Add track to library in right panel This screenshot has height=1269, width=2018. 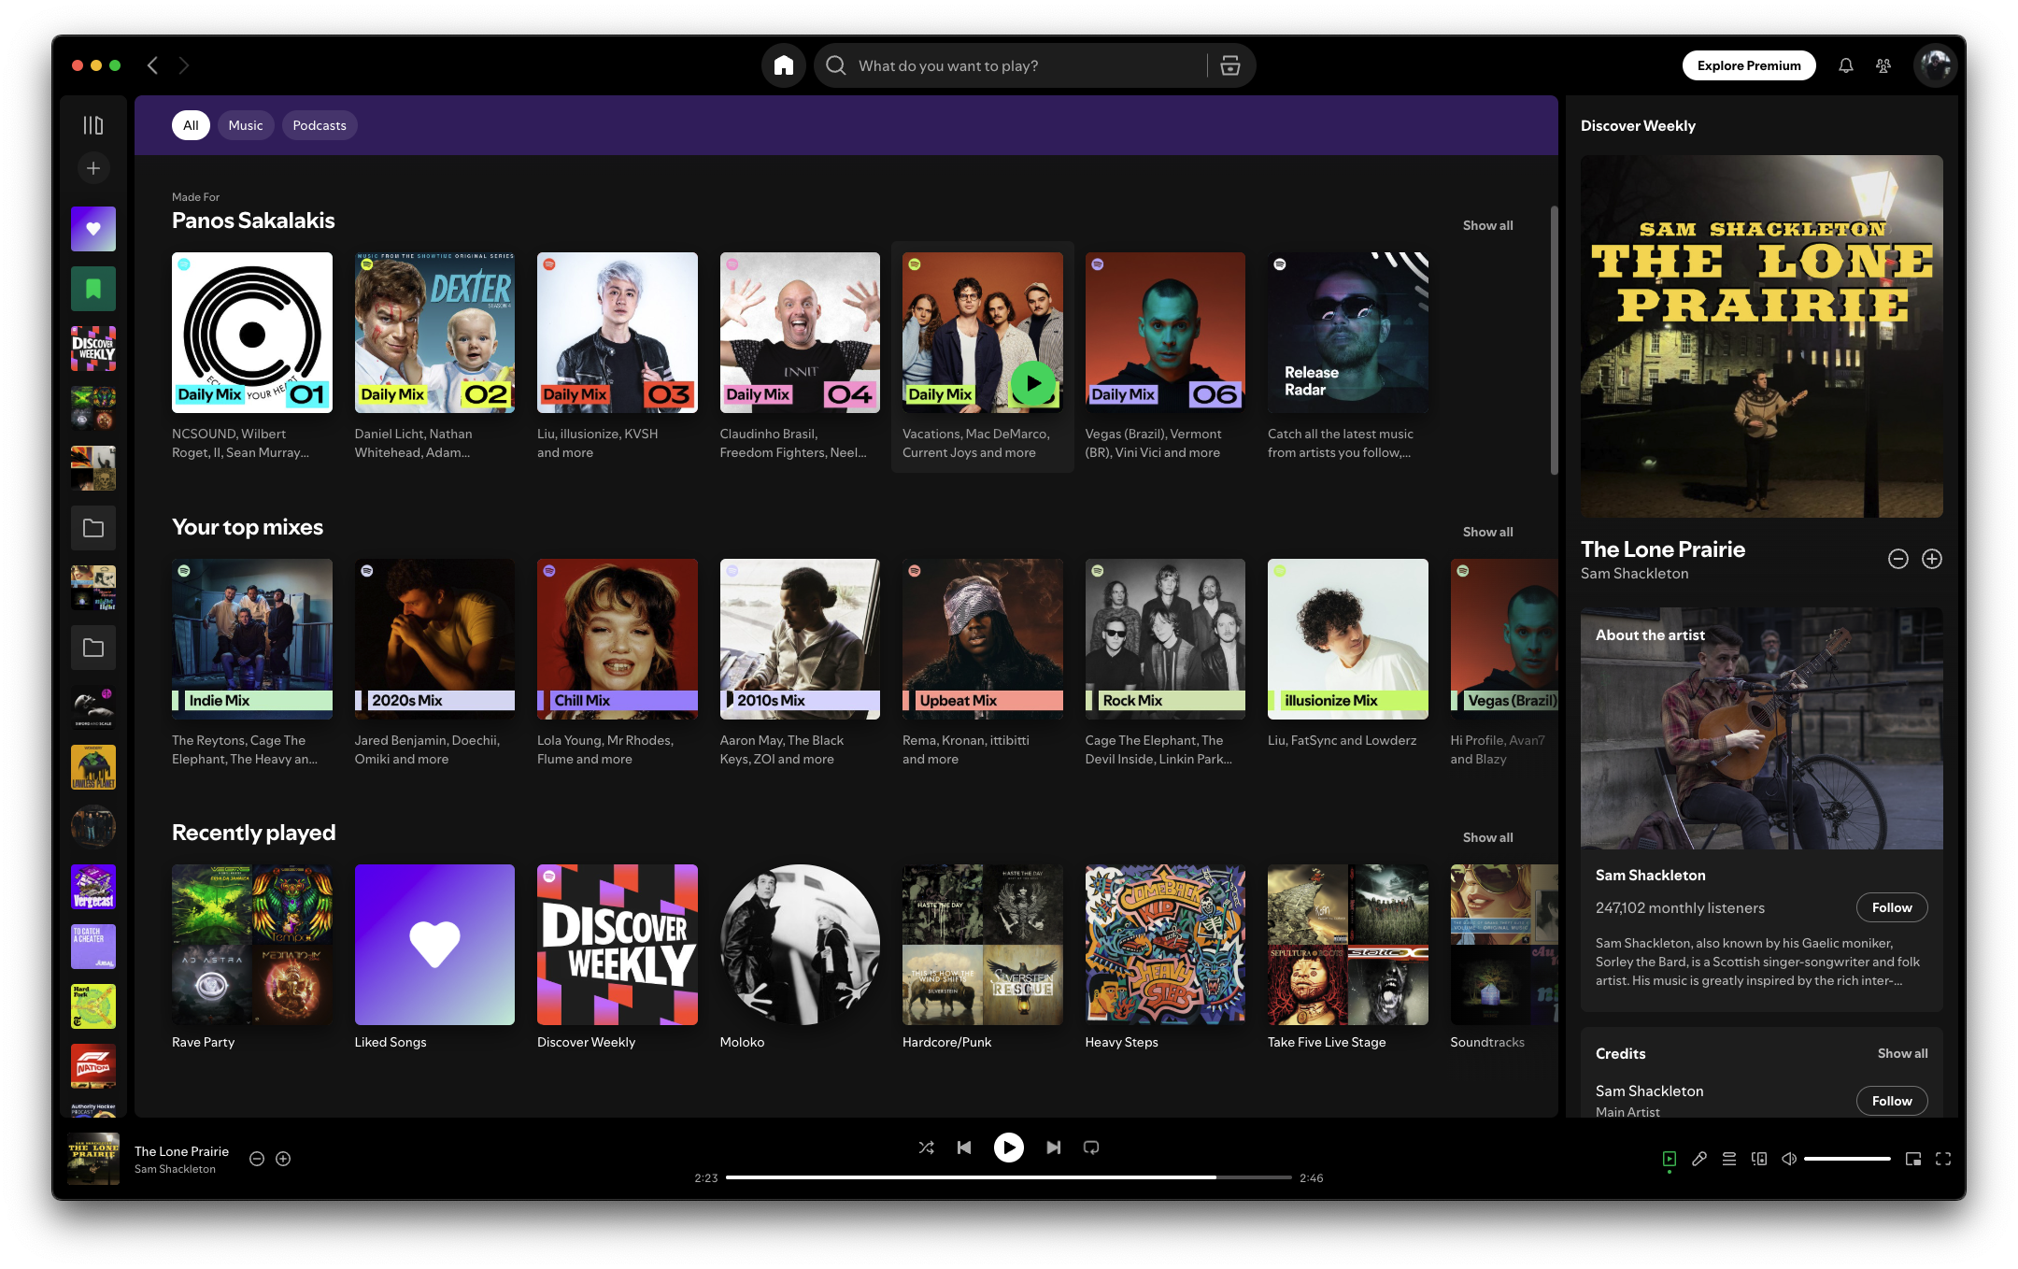[x=1932, y=559]
